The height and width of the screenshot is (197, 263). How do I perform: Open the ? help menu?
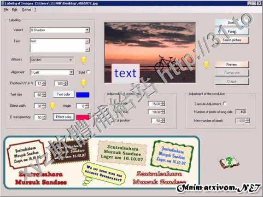click(x=35, y=10)
